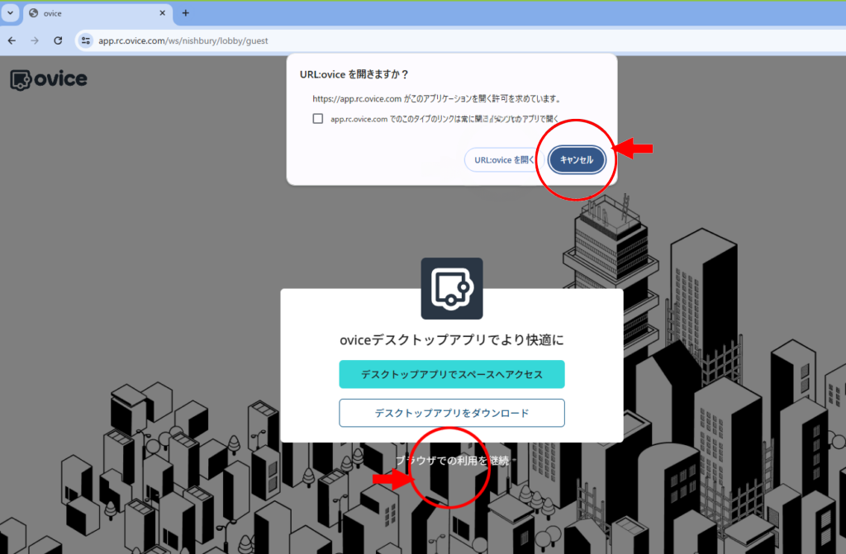Click the キャンセル button in the dialog

tap(576, 159)
